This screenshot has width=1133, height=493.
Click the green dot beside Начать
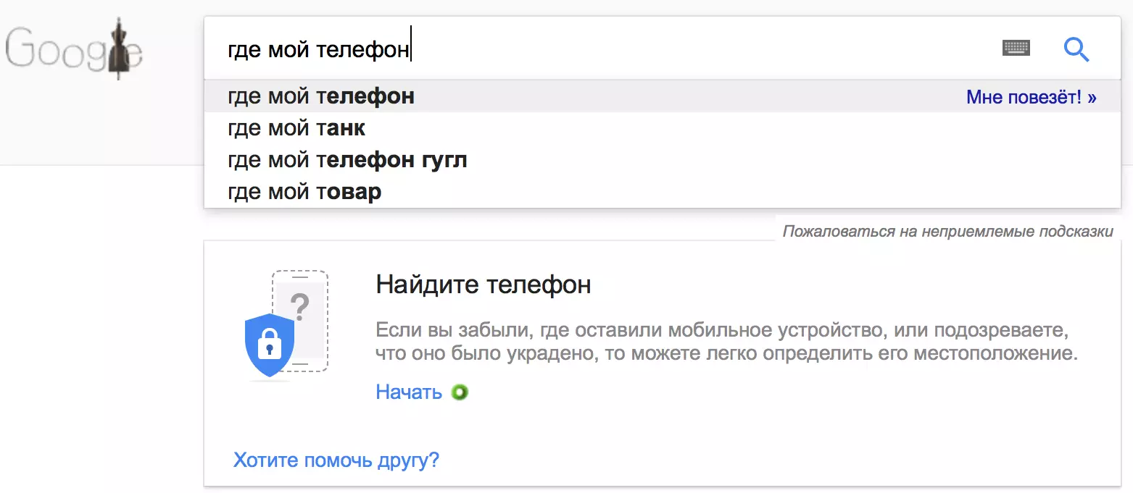point(460,392)
